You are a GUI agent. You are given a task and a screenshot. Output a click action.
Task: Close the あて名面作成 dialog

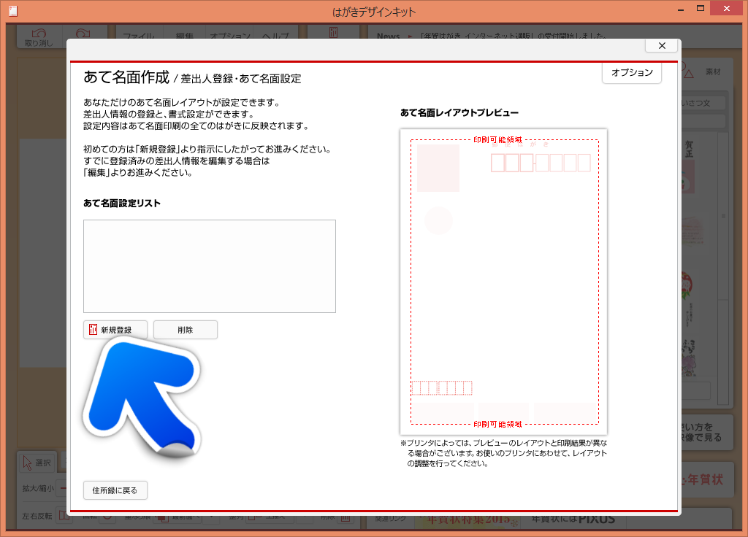pos(662,45)
